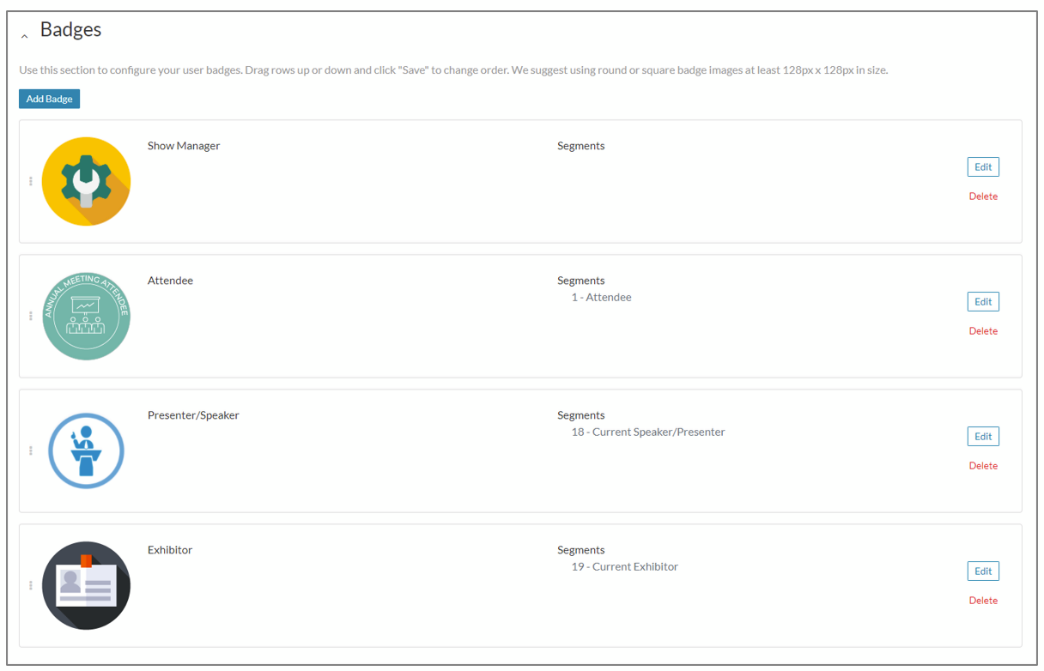
Task: Delete the Attendee badge
Action: tap(983, 331)
